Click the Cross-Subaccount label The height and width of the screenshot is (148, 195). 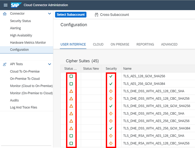pos(115,15)
